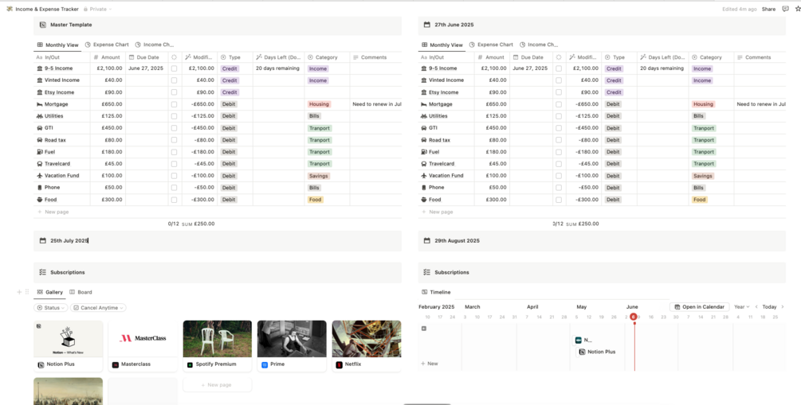
Task: Click Open in Calendar button
Action: (x=699, y=307)
